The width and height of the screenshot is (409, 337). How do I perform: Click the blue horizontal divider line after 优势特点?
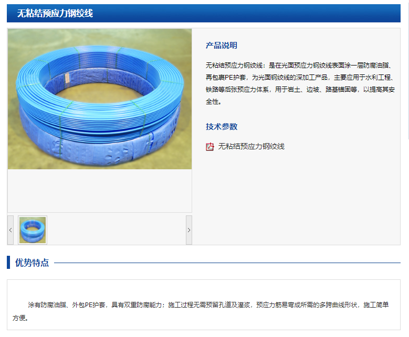(x=227, y=263)
